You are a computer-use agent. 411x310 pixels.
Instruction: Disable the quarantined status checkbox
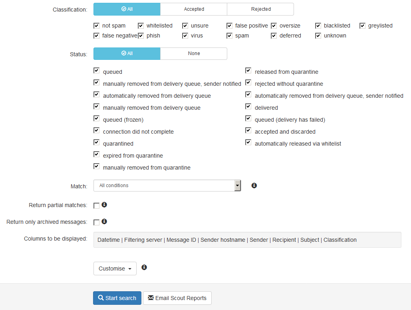pyautogui.click(x=96, y=142)
